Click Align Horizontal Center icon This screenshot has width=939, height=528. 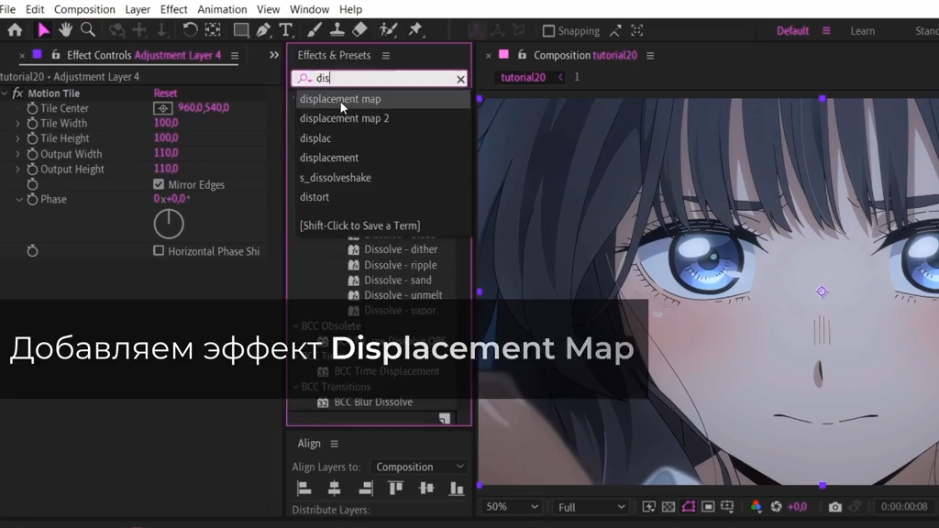tap(334, 489)
